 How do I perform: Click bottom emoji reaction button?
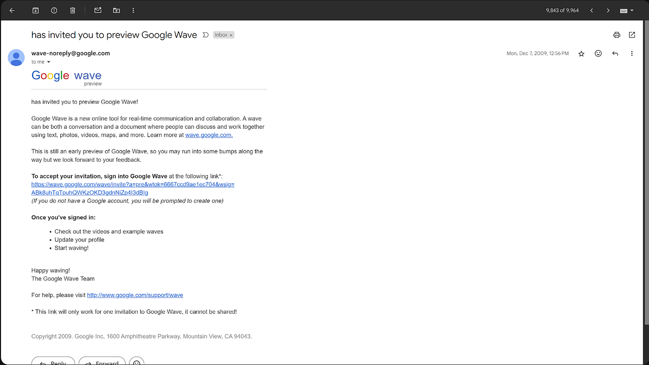137,361
